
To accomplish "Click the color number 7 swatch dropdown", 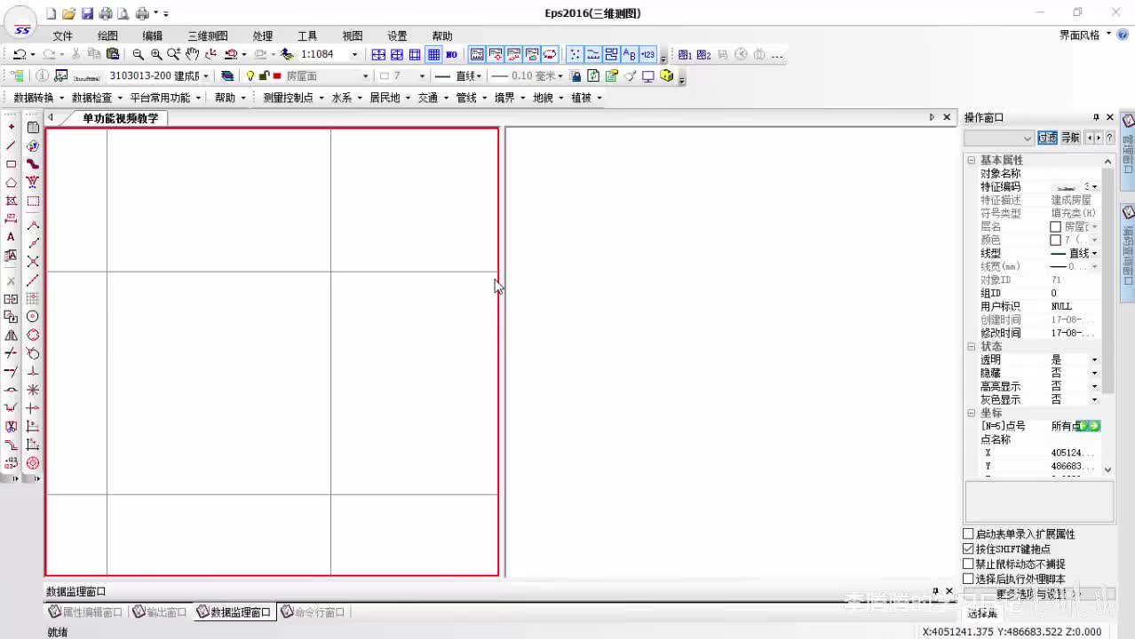I will point(402,76).
